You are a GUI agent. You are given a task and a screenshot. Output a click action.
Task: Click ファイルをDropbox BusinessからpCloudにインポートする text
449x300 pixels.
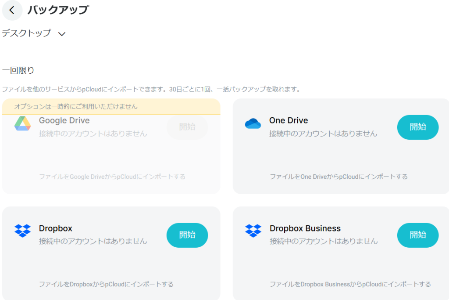click(350, 284)
